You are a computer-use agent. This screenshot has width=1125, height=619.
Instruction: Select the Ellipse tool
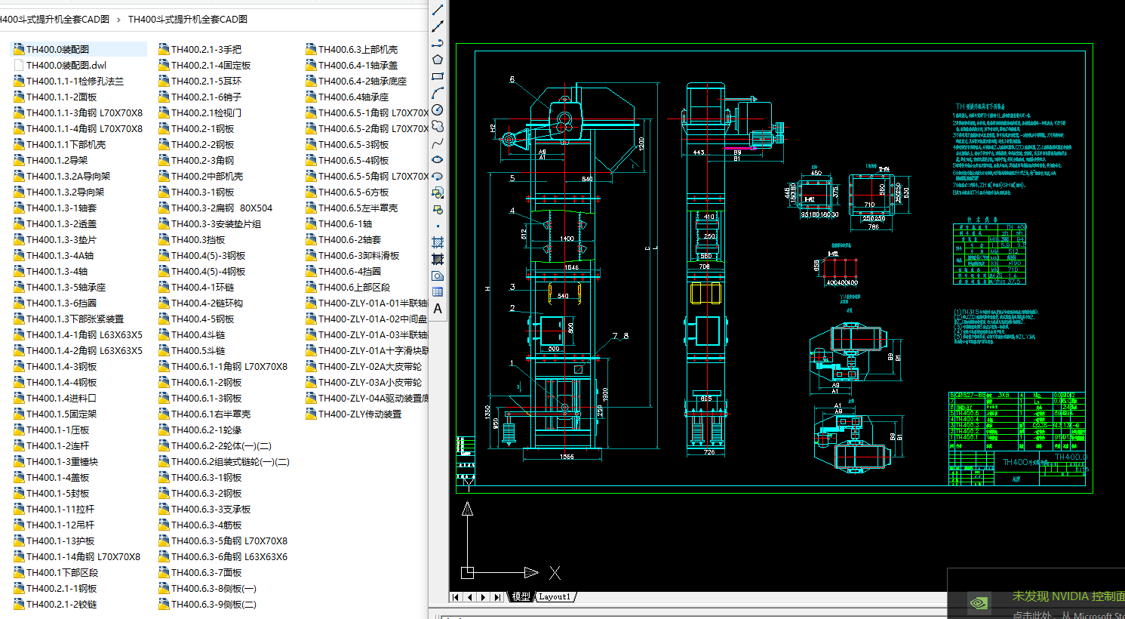(x=438, y=157)
